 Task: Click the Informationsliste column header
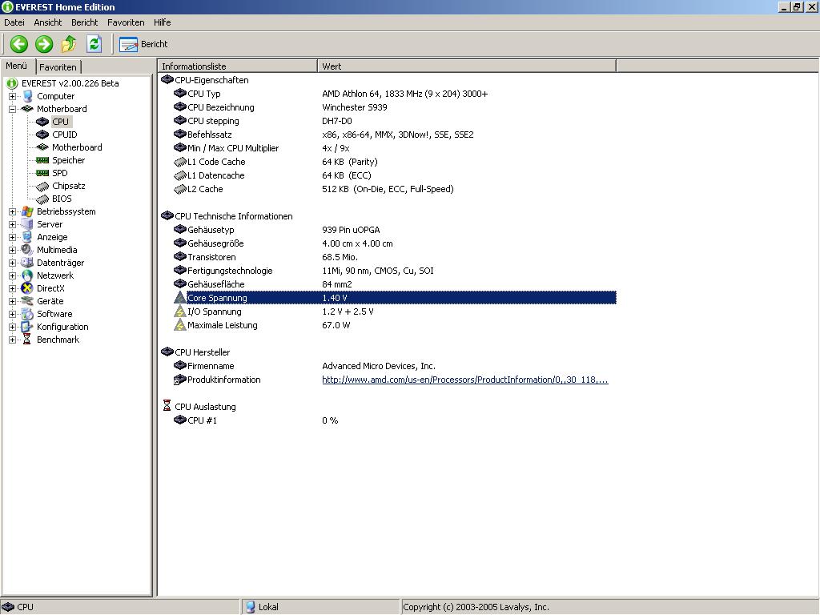pos(237,66)
